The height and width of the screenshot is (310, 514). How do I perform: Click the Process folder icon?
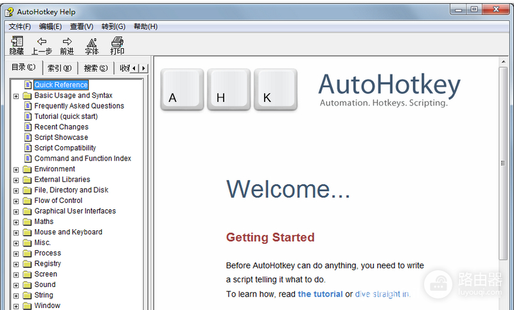27,254
